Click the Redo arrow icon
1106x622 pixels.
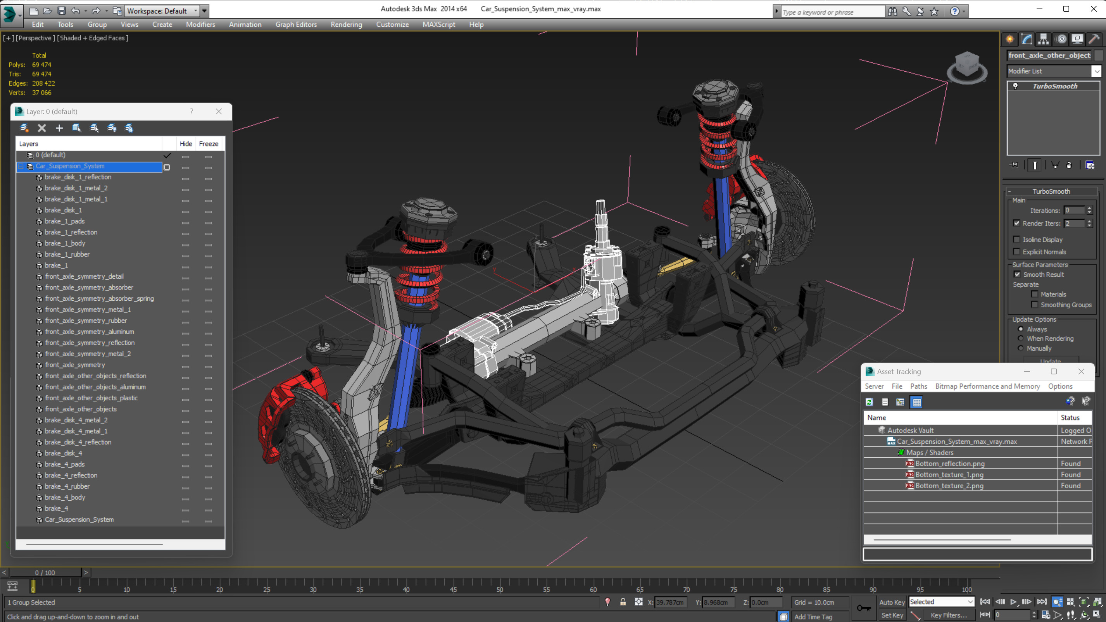click(x=96, y=11)
